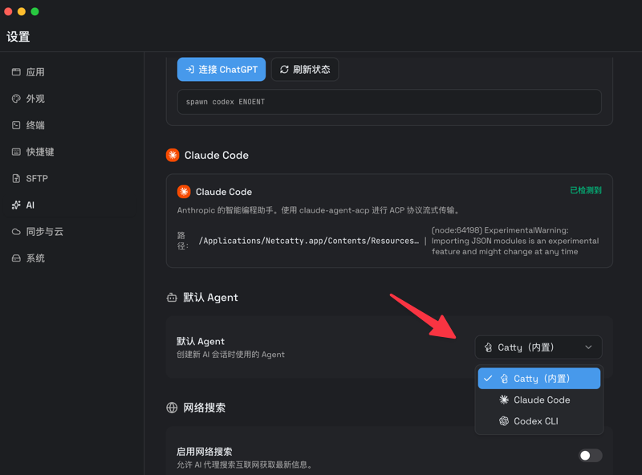Switch to the 外观 settings tab
This screenshot has width=642, height=475.
[35, 99]
